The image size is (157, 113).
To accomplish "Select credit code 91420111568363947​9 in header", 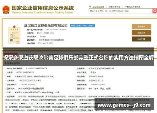I will pyautogui.click(x=56, y=30).
